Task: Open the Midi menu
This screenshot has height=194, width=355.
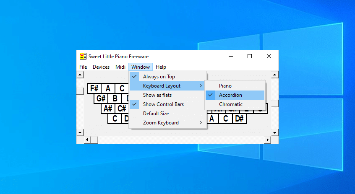Action: tap(120, 67)
